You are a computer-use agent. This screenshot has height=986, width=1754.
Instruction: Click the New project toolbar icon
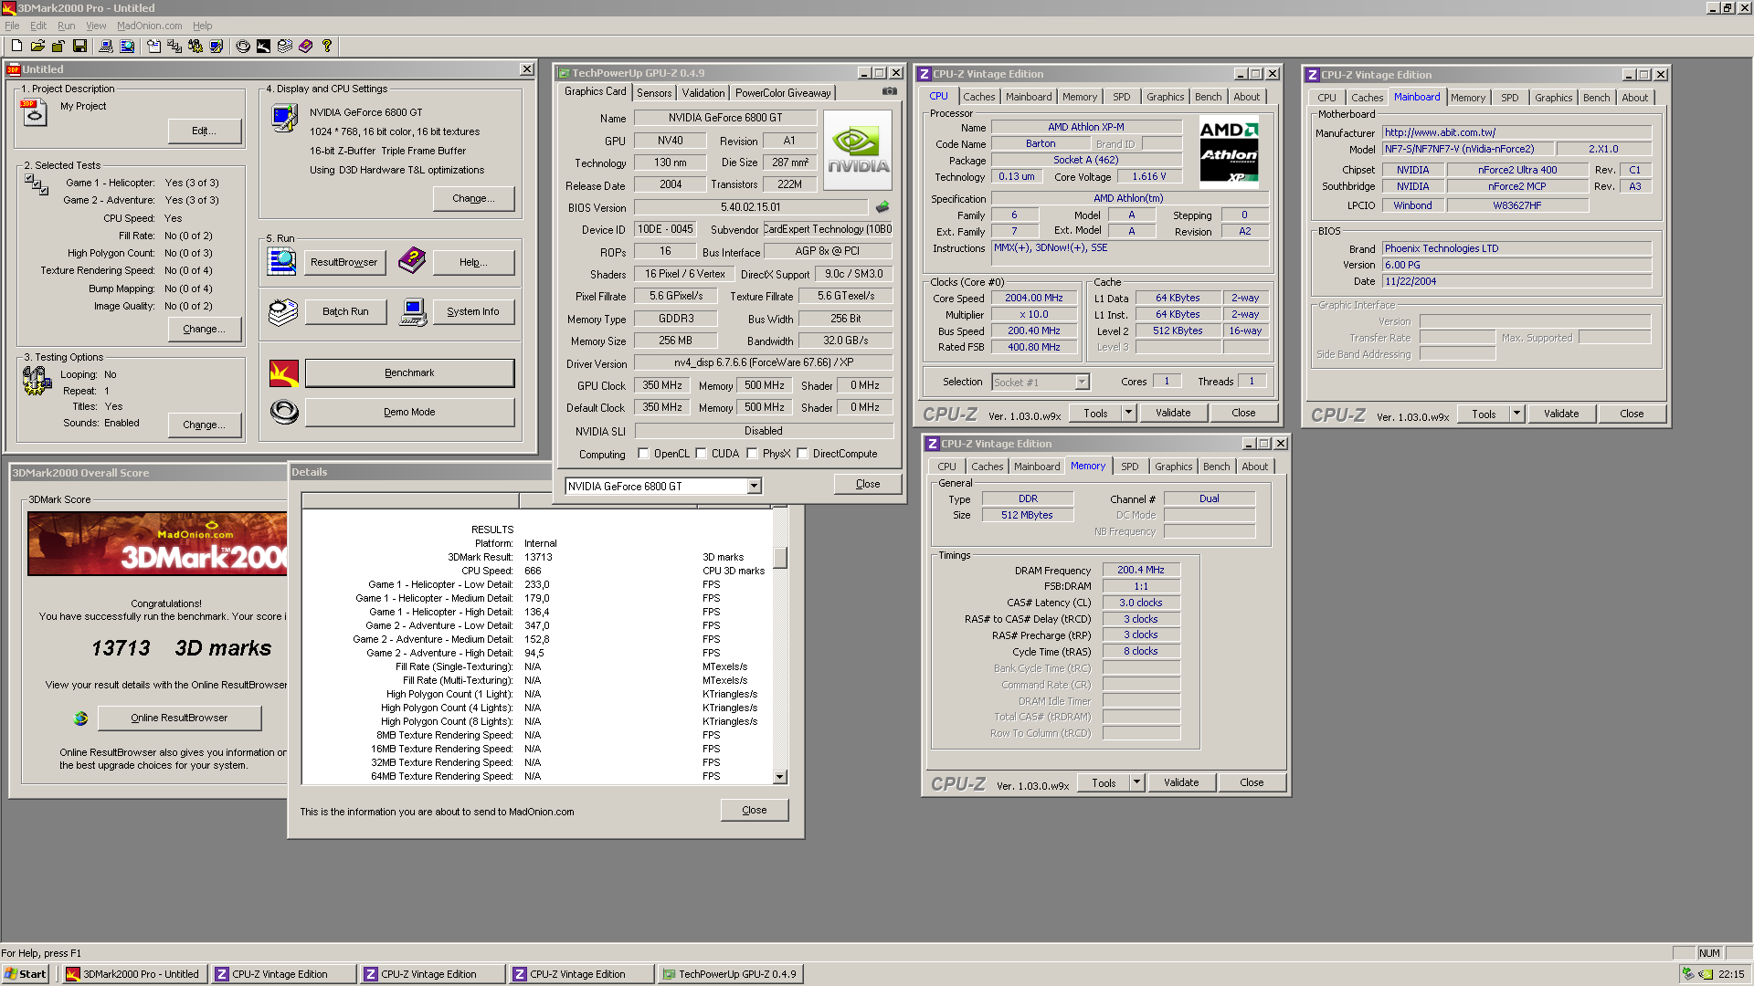pyautogui.click(x=16, y=46)
